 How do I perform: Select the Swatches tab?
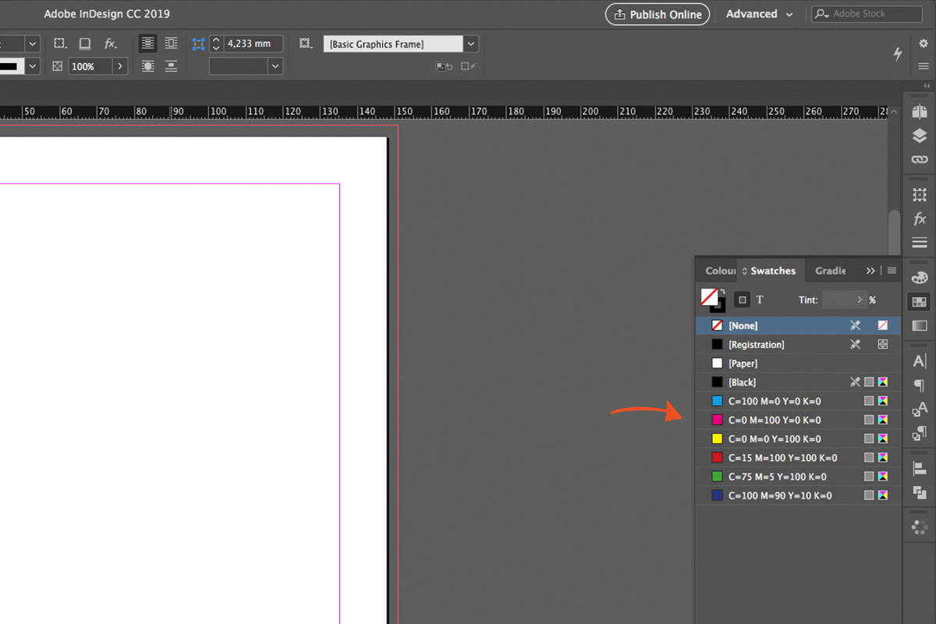[x=771, y=271]
